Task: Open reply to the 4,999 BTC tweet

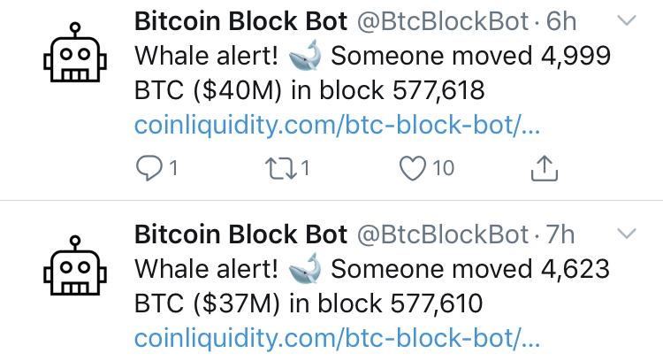Action: 150,167
